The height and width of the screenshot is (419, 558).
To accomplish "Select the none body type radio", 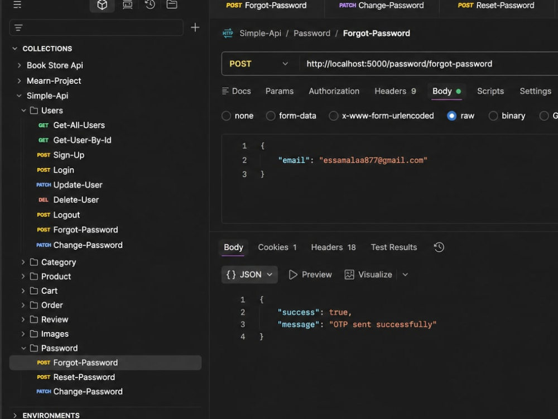I will (227, 116).
